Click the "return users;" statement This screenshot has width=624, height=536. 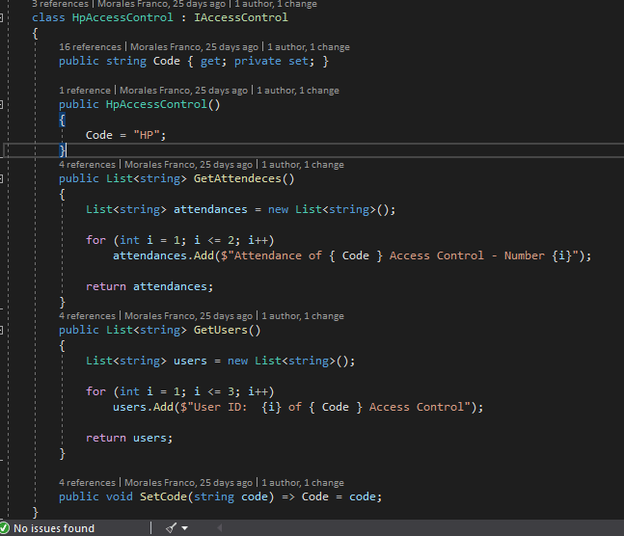[x=129, y=438]
